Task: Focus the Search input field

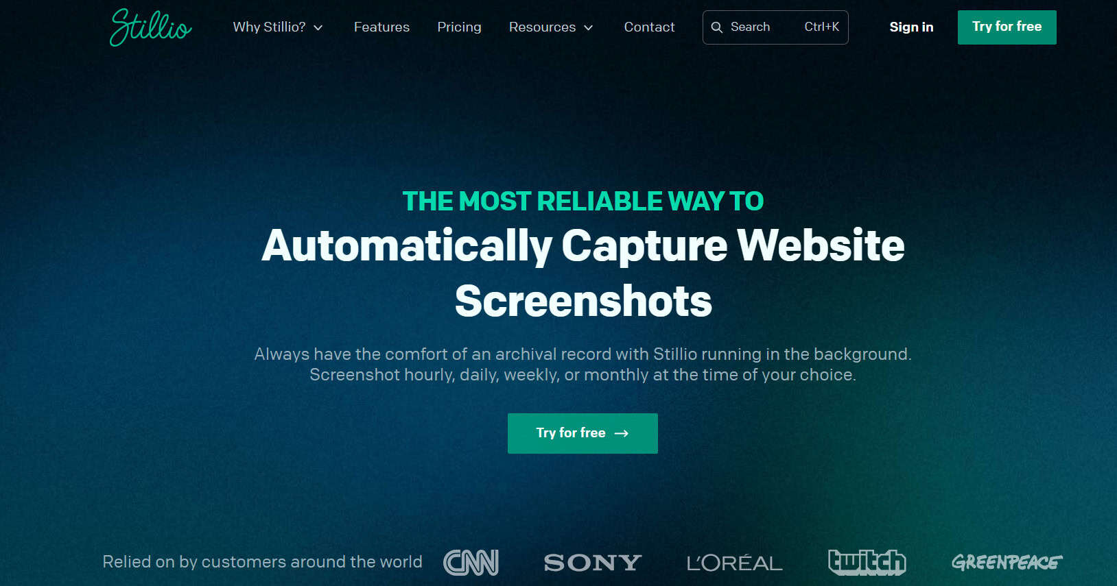Action: pos(775,27)
